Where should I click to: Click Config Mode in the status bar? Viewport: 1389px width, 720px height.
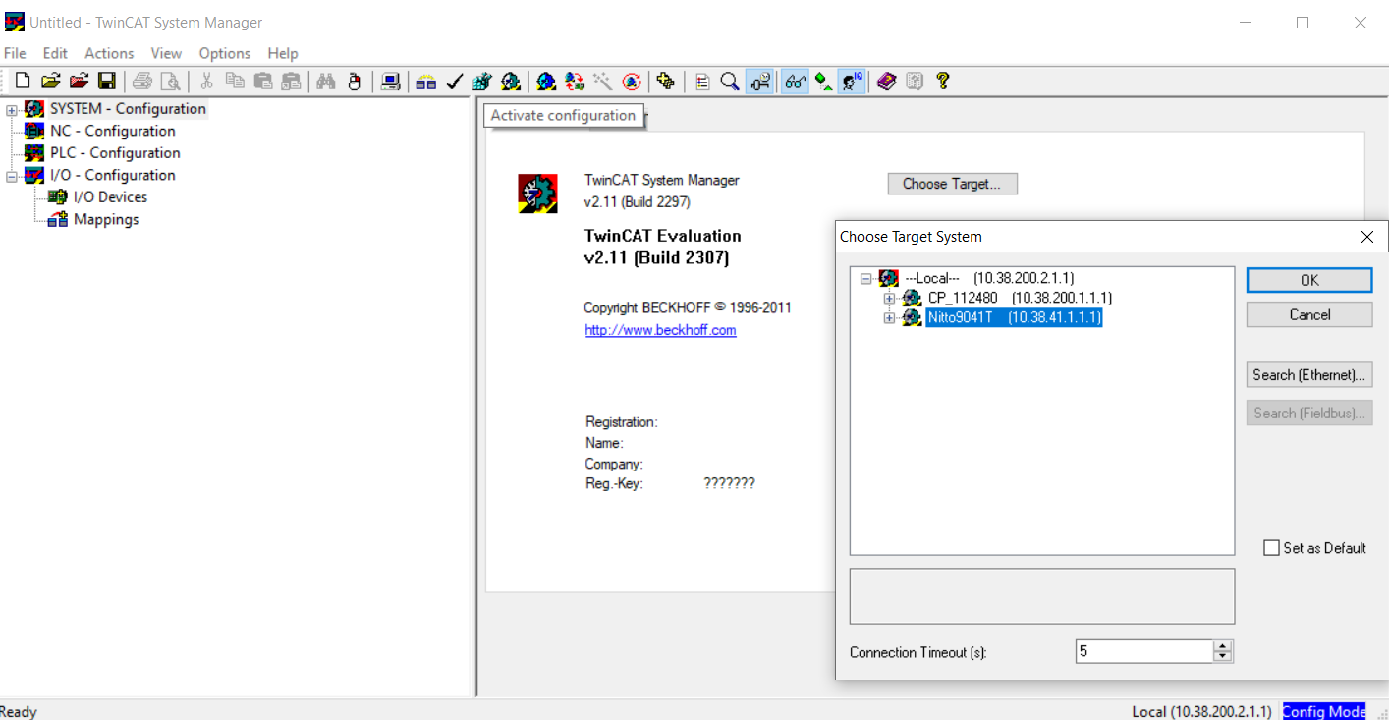pyautogui.click(x=1323, y=711)
